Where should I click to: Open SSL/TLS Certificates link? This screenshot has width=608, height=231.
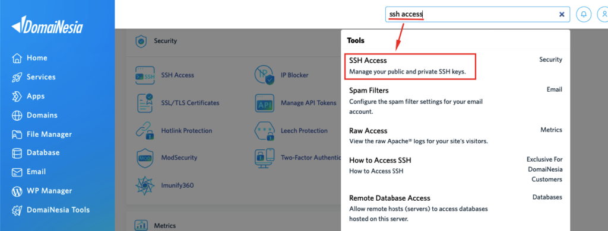(190, 103)
